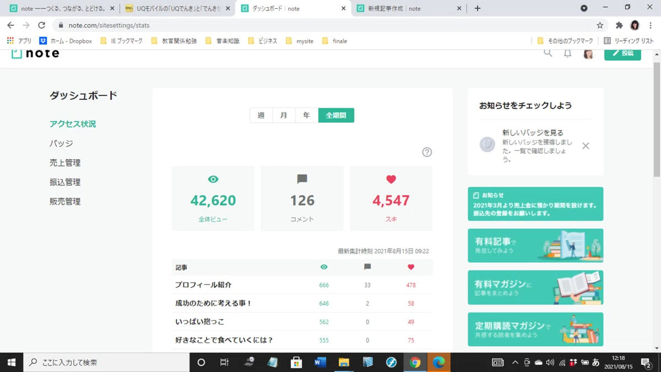Expand the IE ブックマーク bookmark folder

point(121,41)
